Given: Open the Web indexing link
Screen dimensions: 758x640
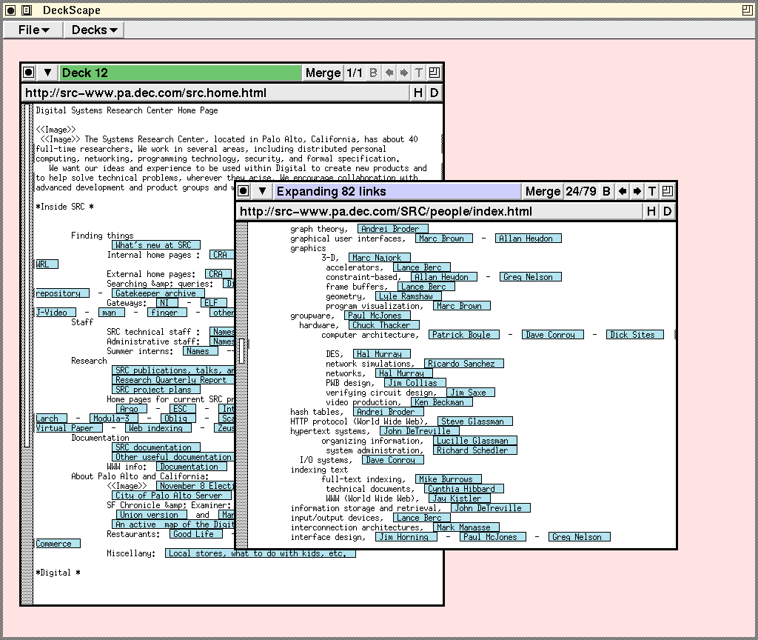Looking at the screenshot, I should [158, 428].
